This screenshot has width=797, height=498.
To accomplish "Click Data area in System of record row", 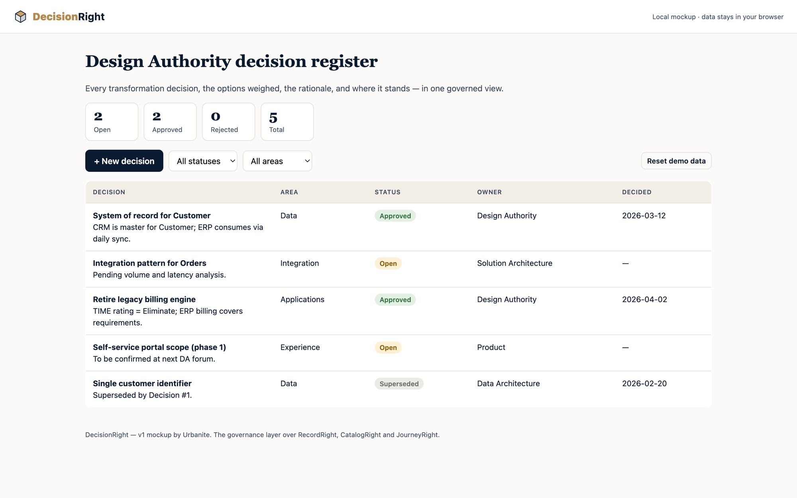I will click(289, 216).
